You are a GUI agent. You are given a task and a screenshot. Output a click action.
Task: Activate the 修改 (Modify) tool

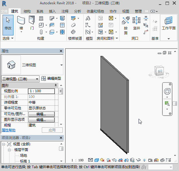point(8,24)
